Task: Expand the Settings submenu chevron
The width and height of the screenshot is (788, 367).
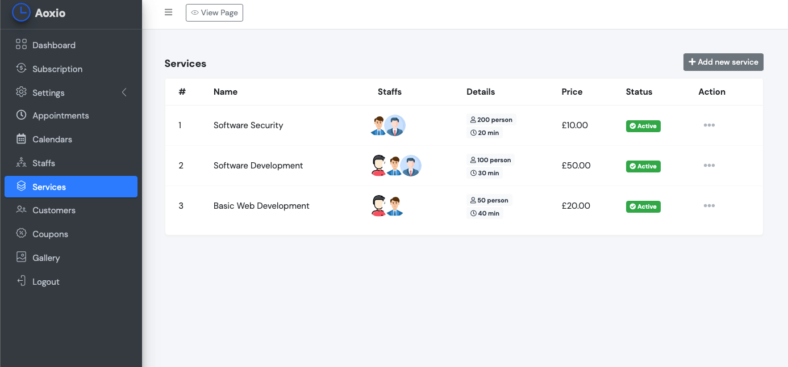Action: 124,92
